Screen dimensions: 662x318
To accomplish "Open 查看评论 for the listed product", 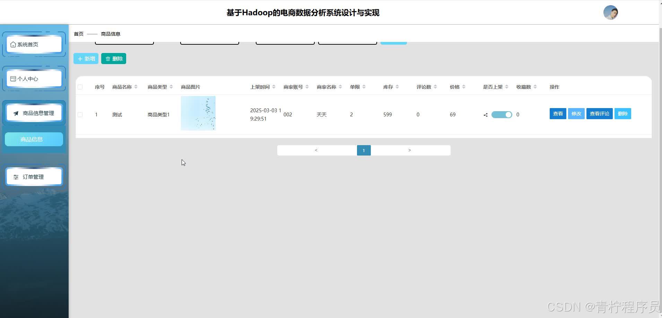I will pyautogui.click(x=599, y=113).
